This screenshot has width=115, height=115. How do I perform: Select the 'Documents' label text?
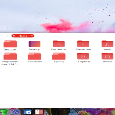tap(59, 49)
